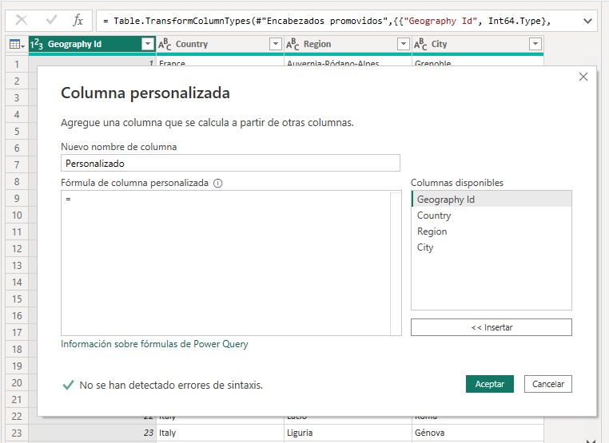Select Geography Id in Columnas disponibles
Image resolution: width=609 pixels, height=443 pixels.
(x=492, y=200)
